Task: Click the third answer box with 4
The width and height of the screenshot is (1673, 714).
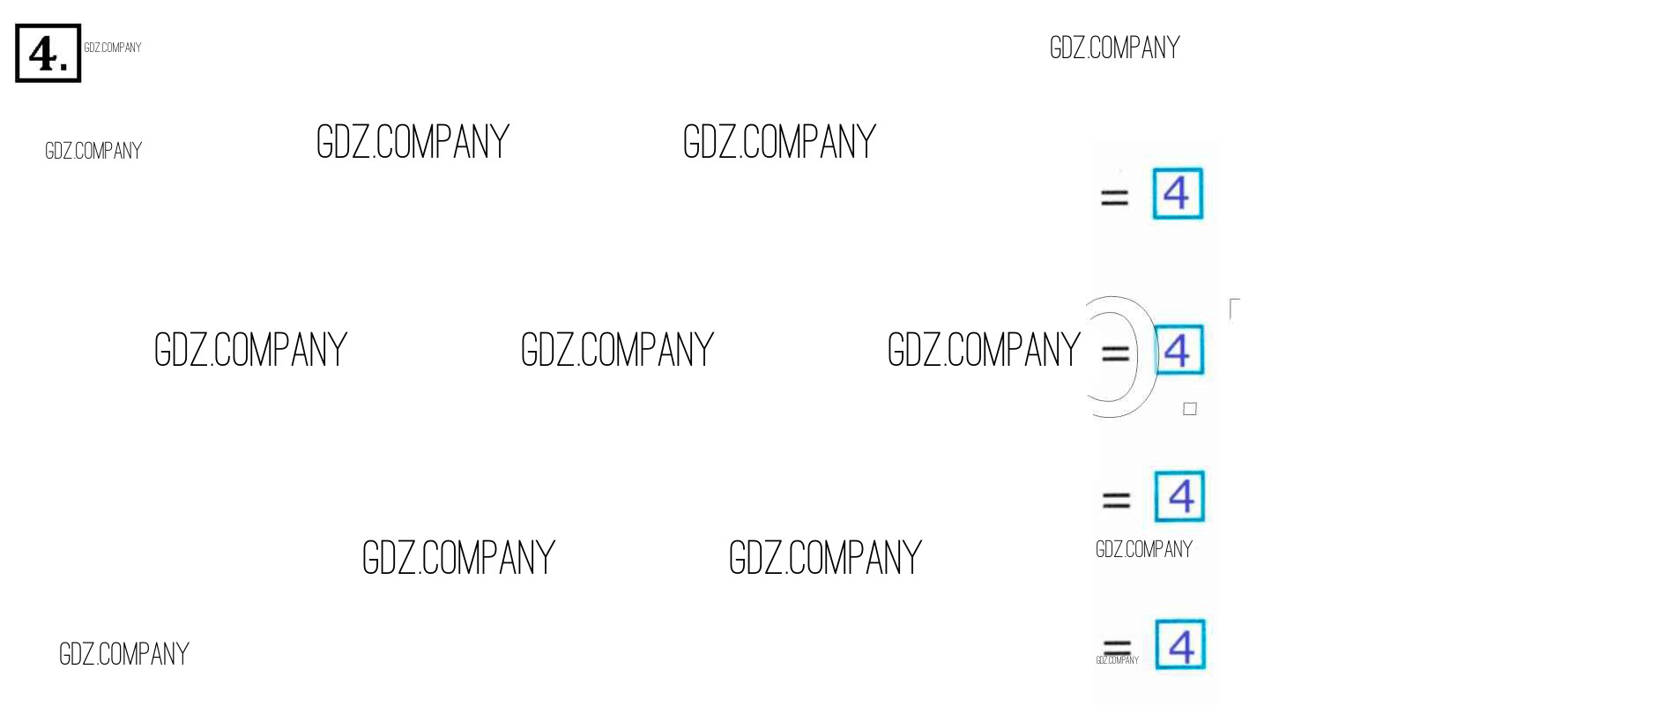Action: pos(1179,496)
